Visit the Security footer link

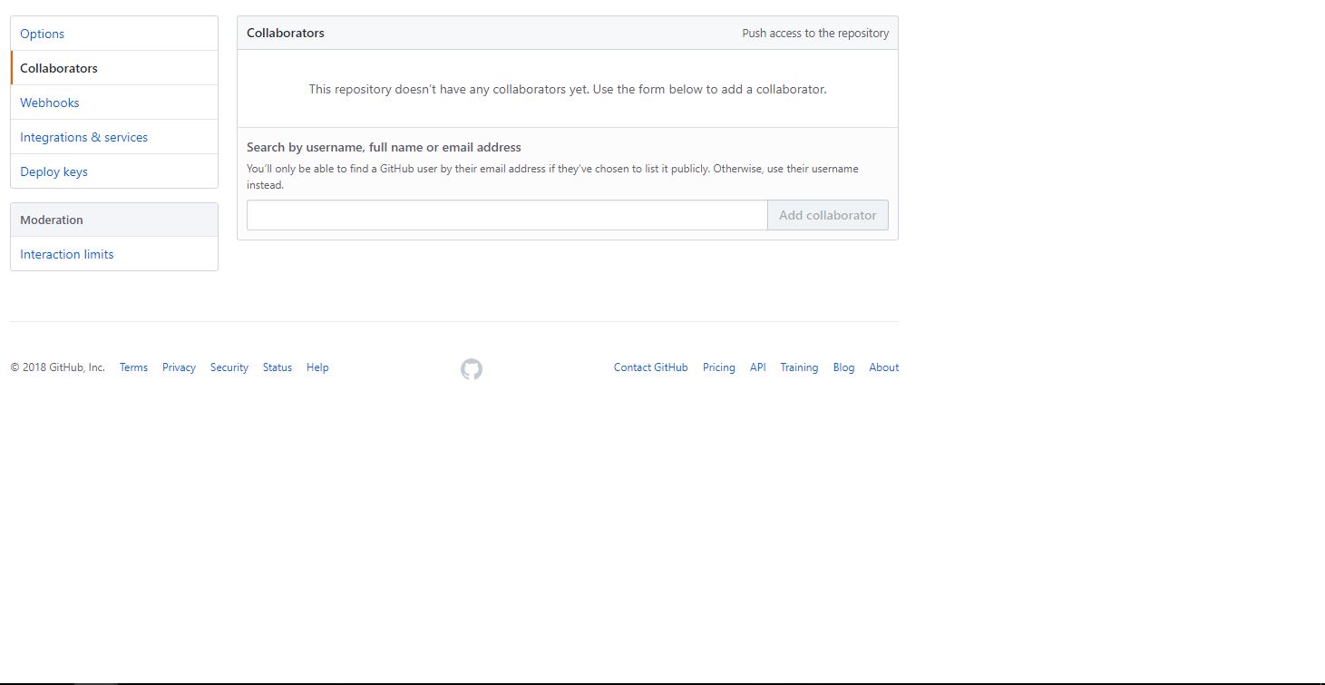click(x=229, y=367)
